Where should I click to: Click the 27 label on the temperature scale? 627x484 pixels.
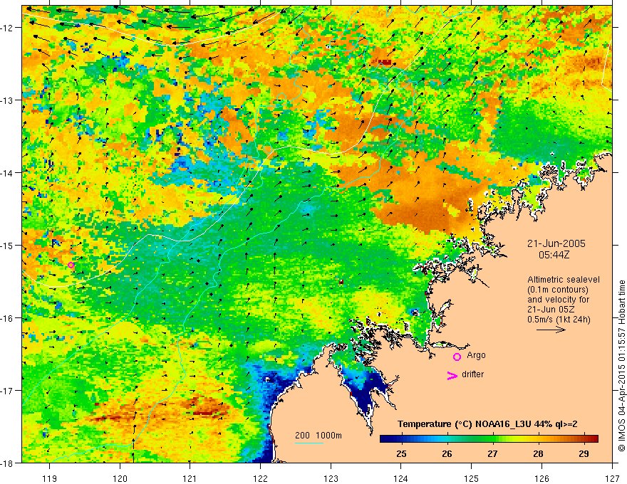[x=492, y=453]
